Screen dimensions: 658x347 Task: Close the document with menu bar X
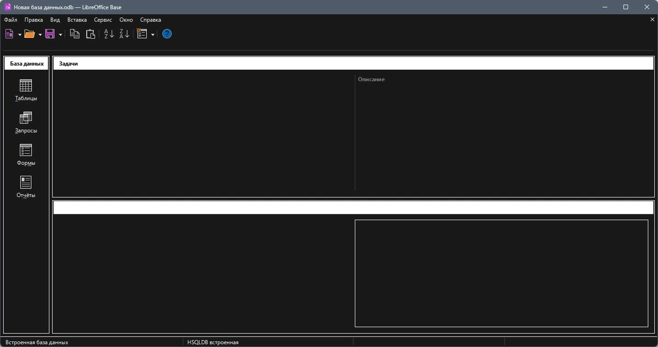[x=652, y=19]
